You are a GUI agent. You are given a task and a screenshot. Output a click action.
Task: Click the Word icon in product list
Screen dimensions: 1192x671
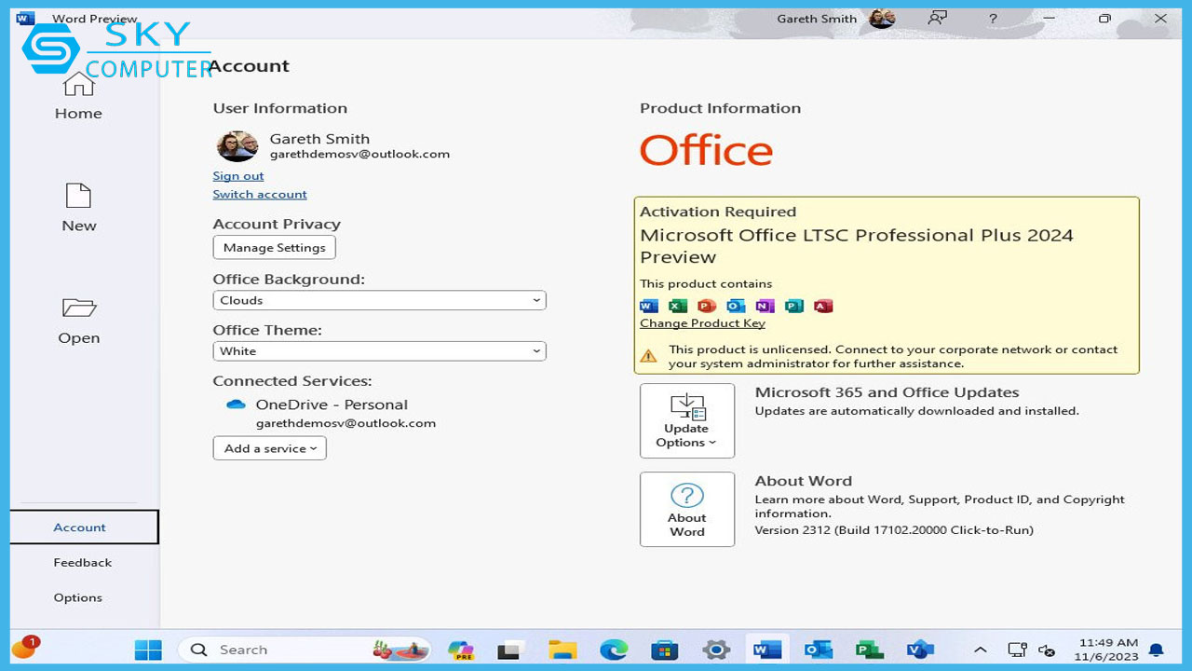click(x=649, y=306)
